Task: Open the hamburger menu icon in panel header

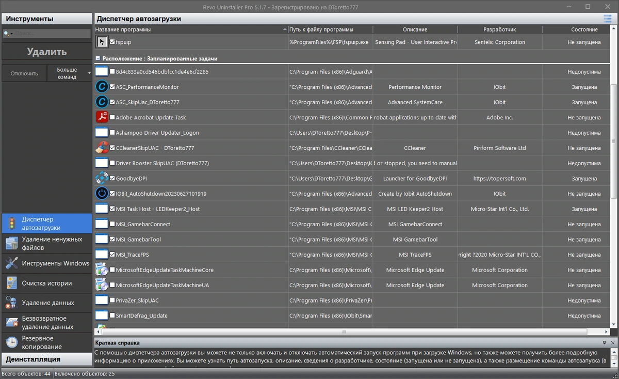Action: (608, 19)
